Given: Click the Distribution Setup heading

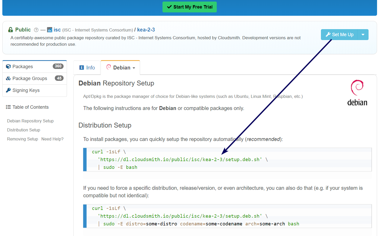Looking at the screenshot, I should (x=105, y=125).
